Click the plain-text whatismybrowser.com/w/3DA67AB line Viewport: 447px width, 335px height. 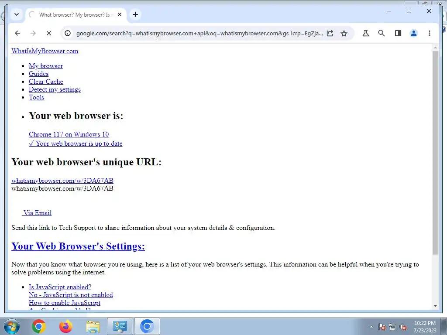pos(62,188)
